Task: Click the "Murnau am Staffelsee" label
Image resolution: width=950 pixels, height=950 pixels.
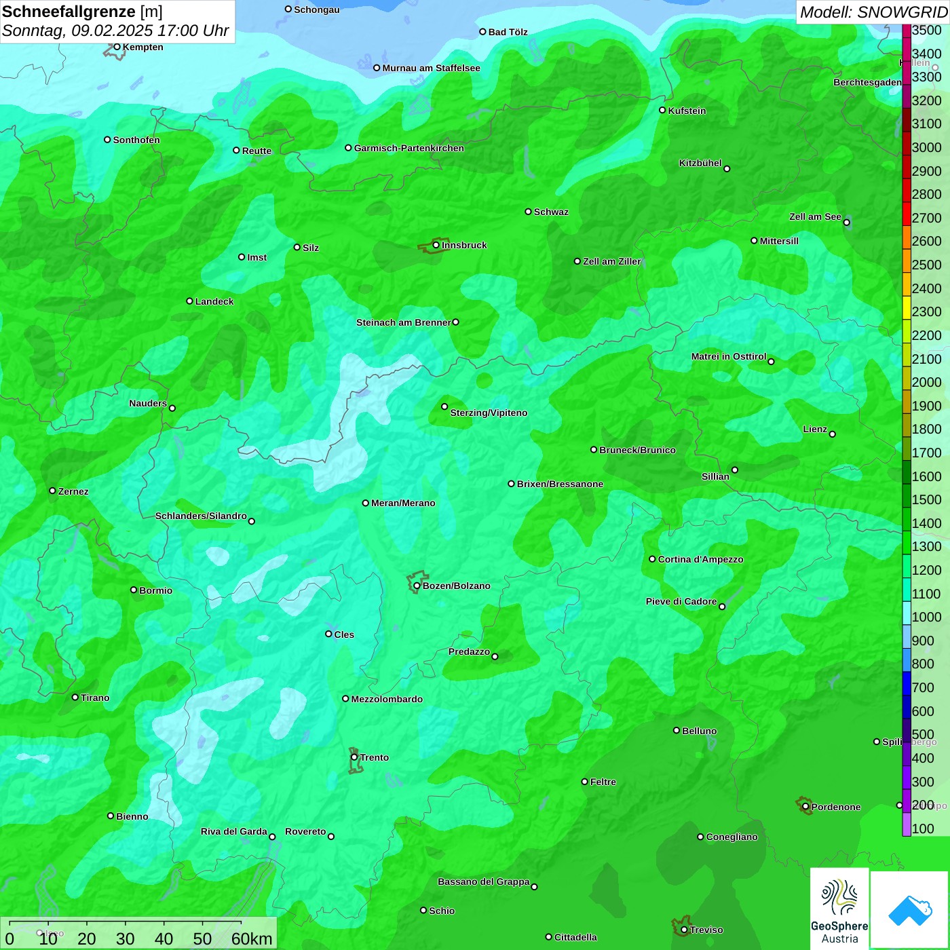Action: (431, 68)
